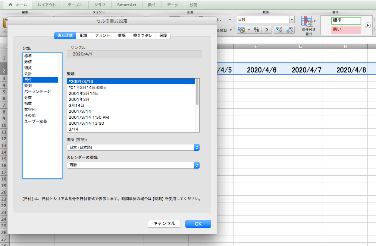The height and width of the screenshot is (246, 376).
Task: Apply percent style from ribbon
Action: 256,30
